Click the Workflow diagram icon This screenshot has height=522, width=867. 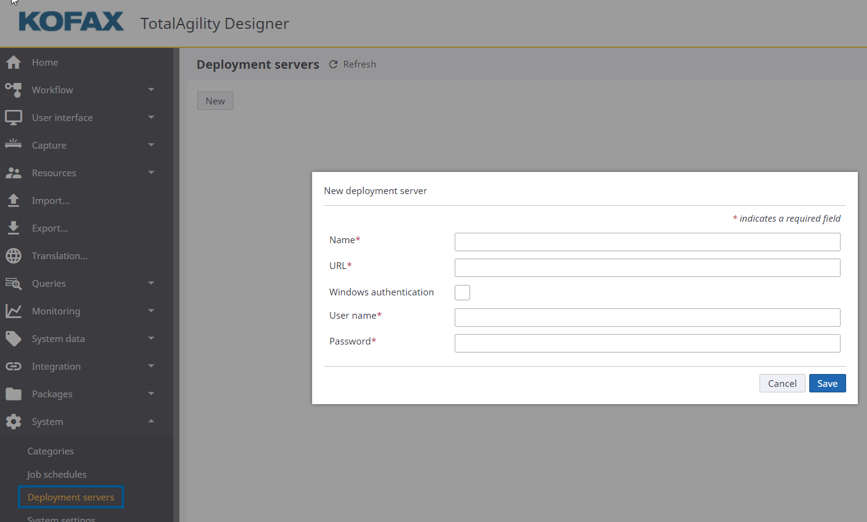(14, 90)
